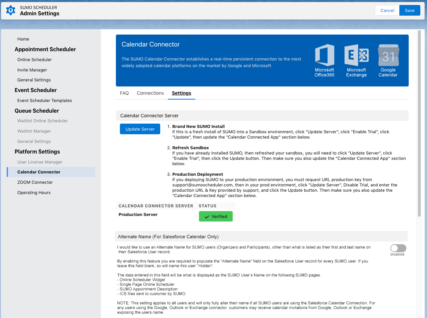Click the SUMO Scheduler gear logo icon

(x=11, y=10)
